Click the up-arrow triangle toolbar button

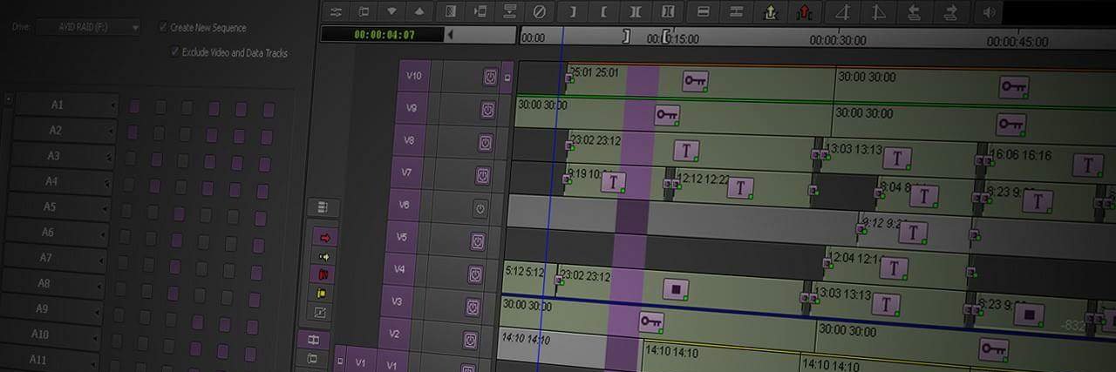coord(419,11)
